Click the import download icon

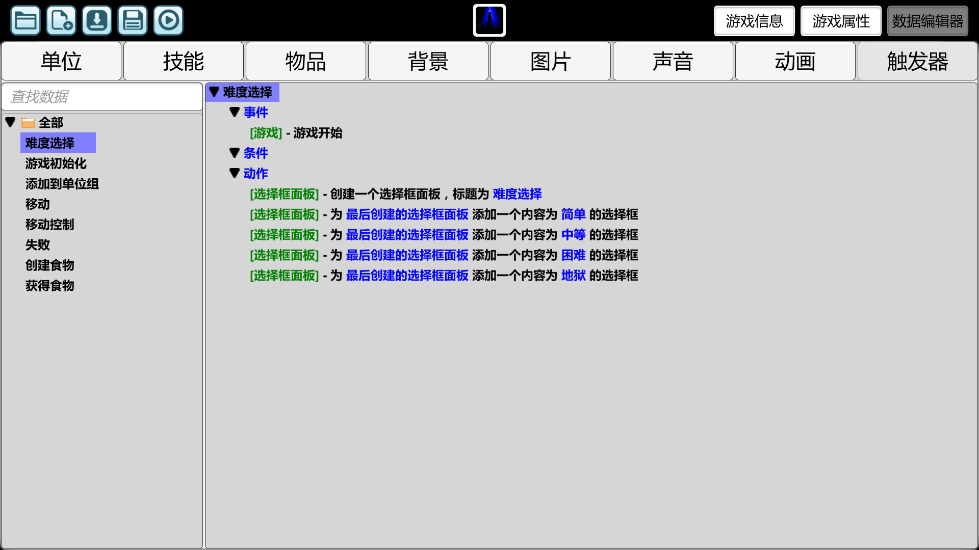pos(97,20)
